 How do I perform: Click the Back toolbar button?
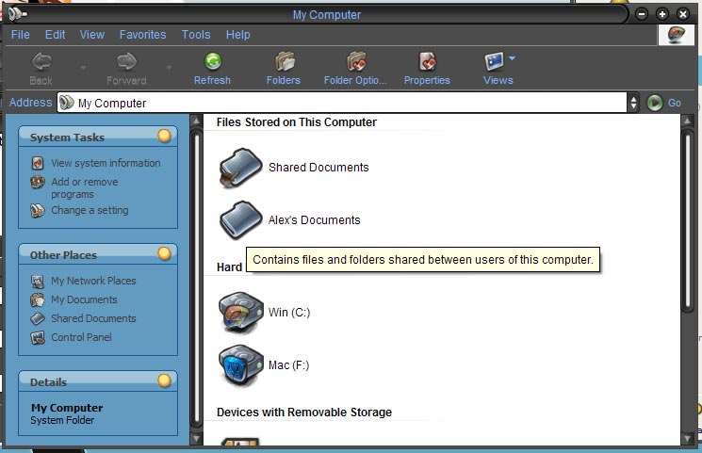tap(41, 69)
